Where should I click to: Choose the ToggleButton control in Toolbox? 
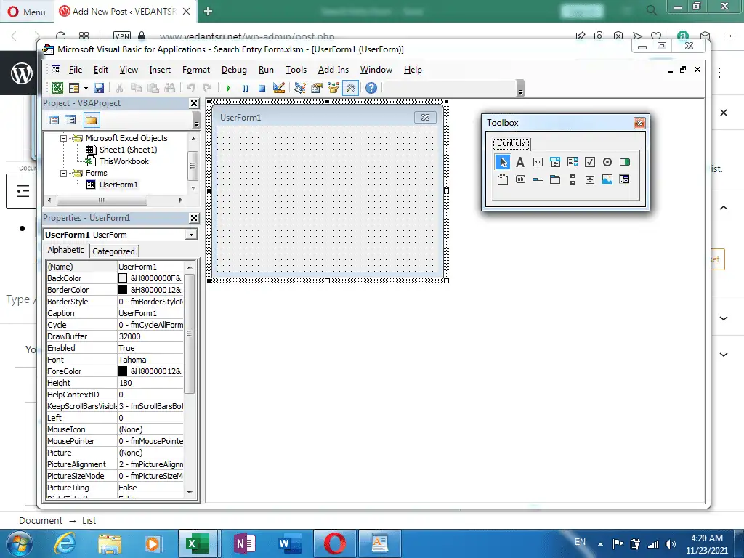625,162
